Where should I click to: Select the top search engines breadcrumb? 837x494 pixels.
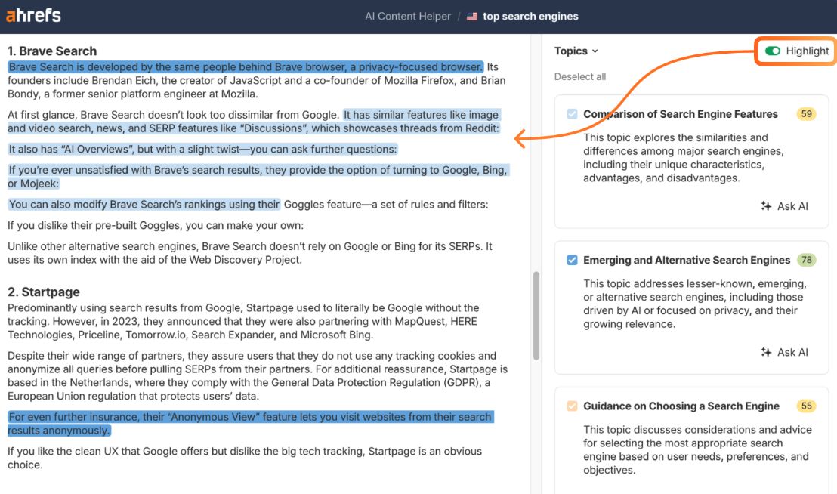[x=529, y=15]
